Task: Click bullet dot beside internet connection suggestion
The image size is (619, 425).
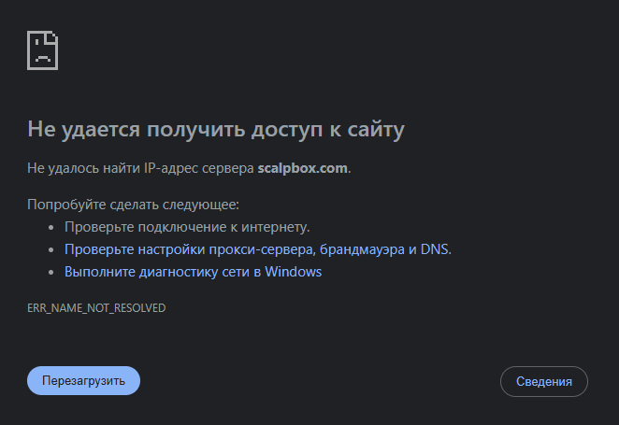Action: coord(50,227)
